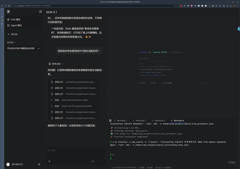Open 读取文件 search_trae_c... entry

click(74, 118)
